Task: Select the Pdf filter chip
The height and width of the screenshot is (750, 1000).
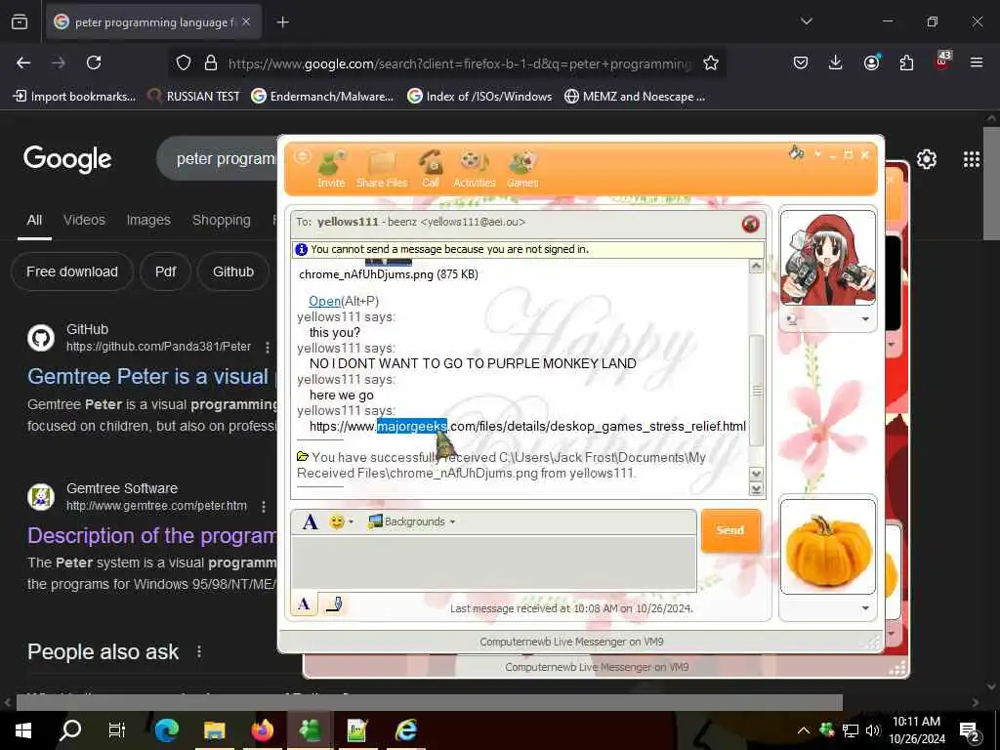Action: point(165,271)
